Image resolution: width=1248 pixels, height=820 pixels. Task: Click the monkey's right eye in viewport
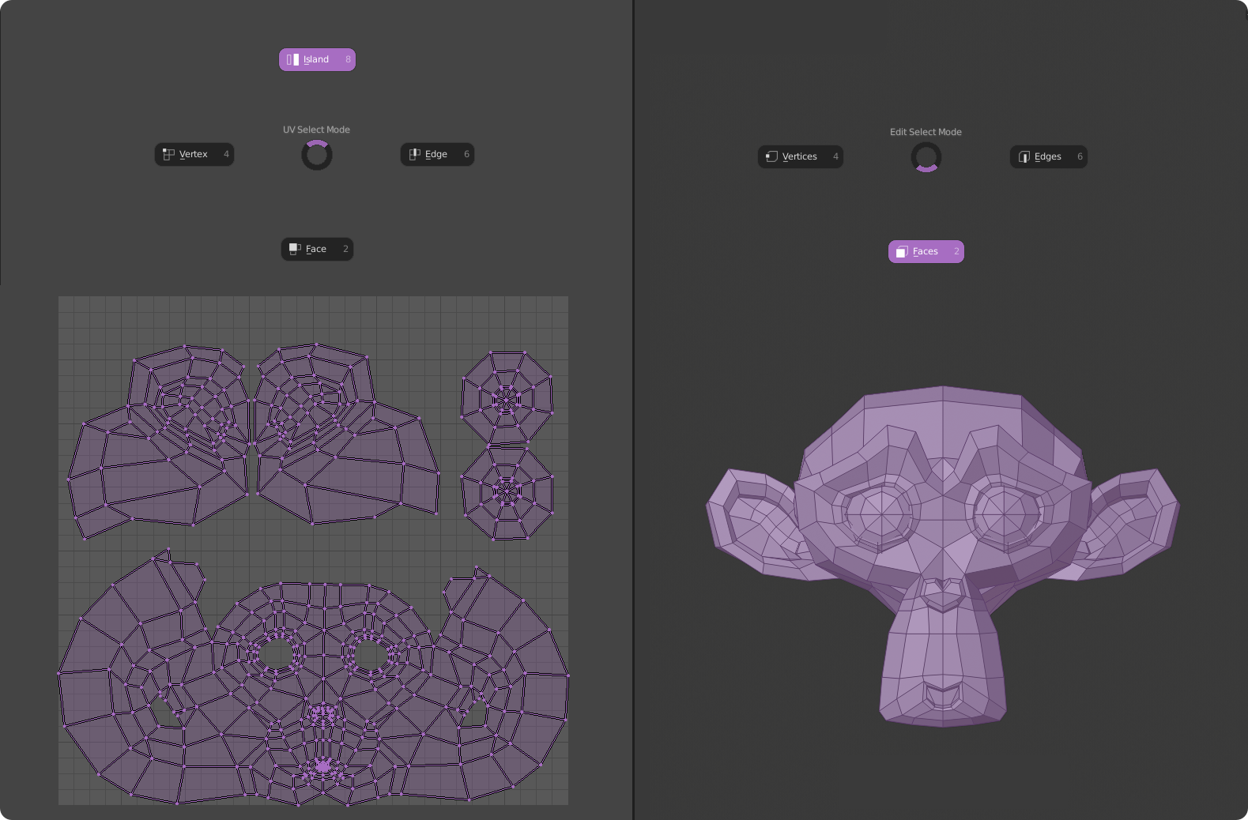click(1004, 514)
